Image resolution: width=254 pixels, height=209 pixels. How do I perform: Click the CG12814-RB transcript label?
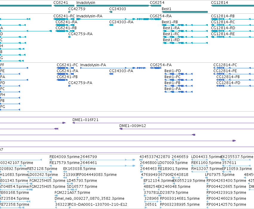click(223, 16)
